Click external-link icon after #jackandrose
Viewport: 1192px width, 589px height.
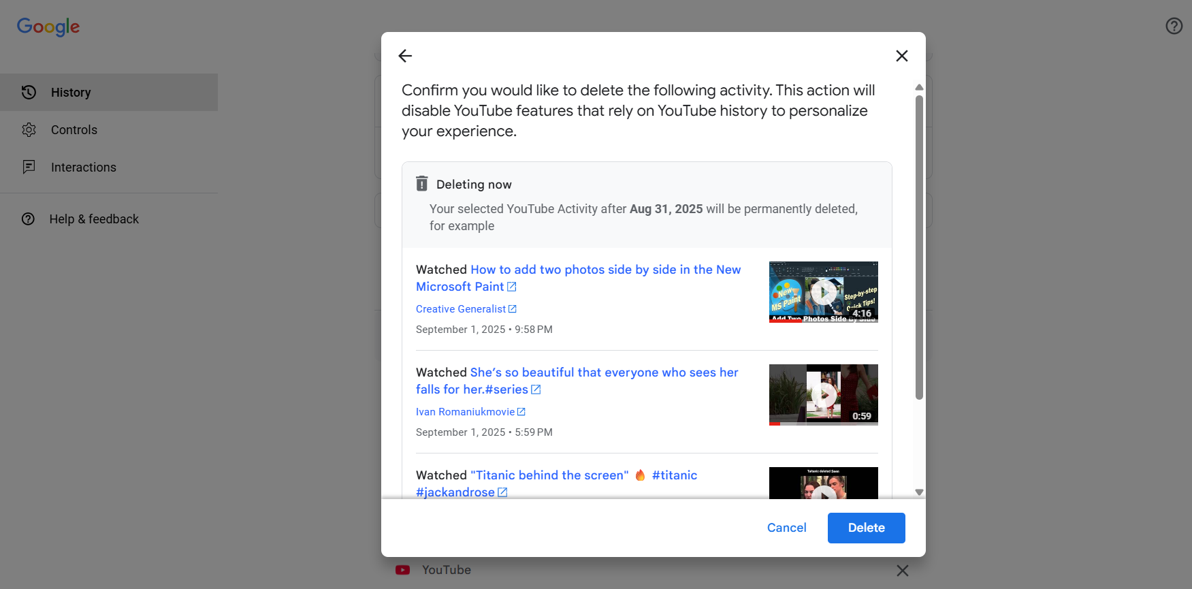coord(502,492)
